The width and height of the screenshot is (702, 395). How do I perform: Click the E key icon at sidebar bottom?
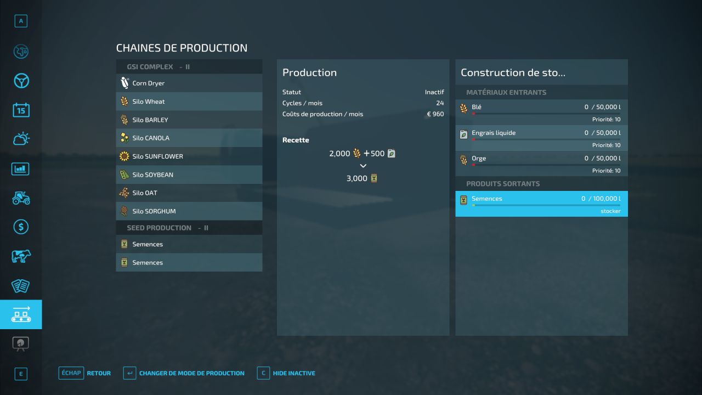coord(21,374)
